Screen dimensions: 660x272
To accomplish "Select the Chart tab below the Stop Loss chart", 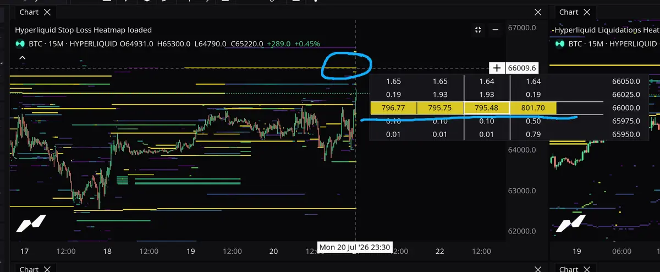I will point(29,269).
